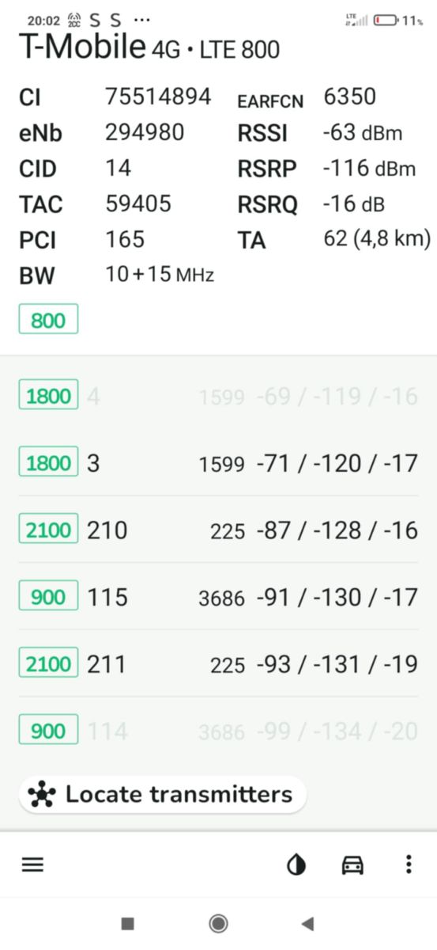Image resolution: width=437 pixels, height=950 pixels.
Task: Tap the Locate transmitters button
Action: pos(163,794)
